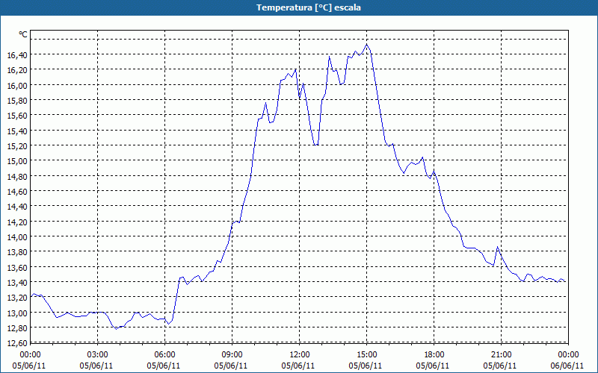
Task: Click the 06/06/11 date label
Action: 567,366
